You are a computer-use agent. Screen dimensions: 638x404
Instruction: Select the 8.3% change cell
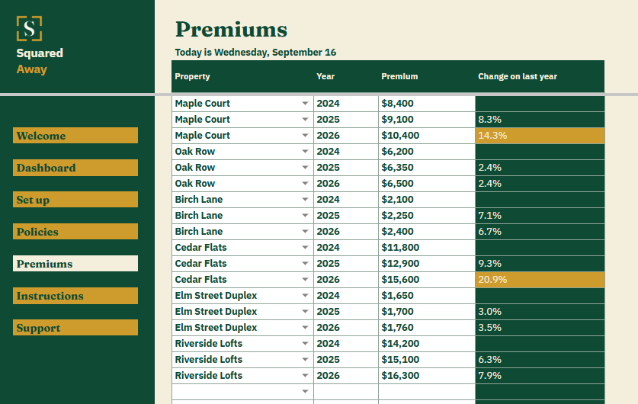click(x=540, y=119)
